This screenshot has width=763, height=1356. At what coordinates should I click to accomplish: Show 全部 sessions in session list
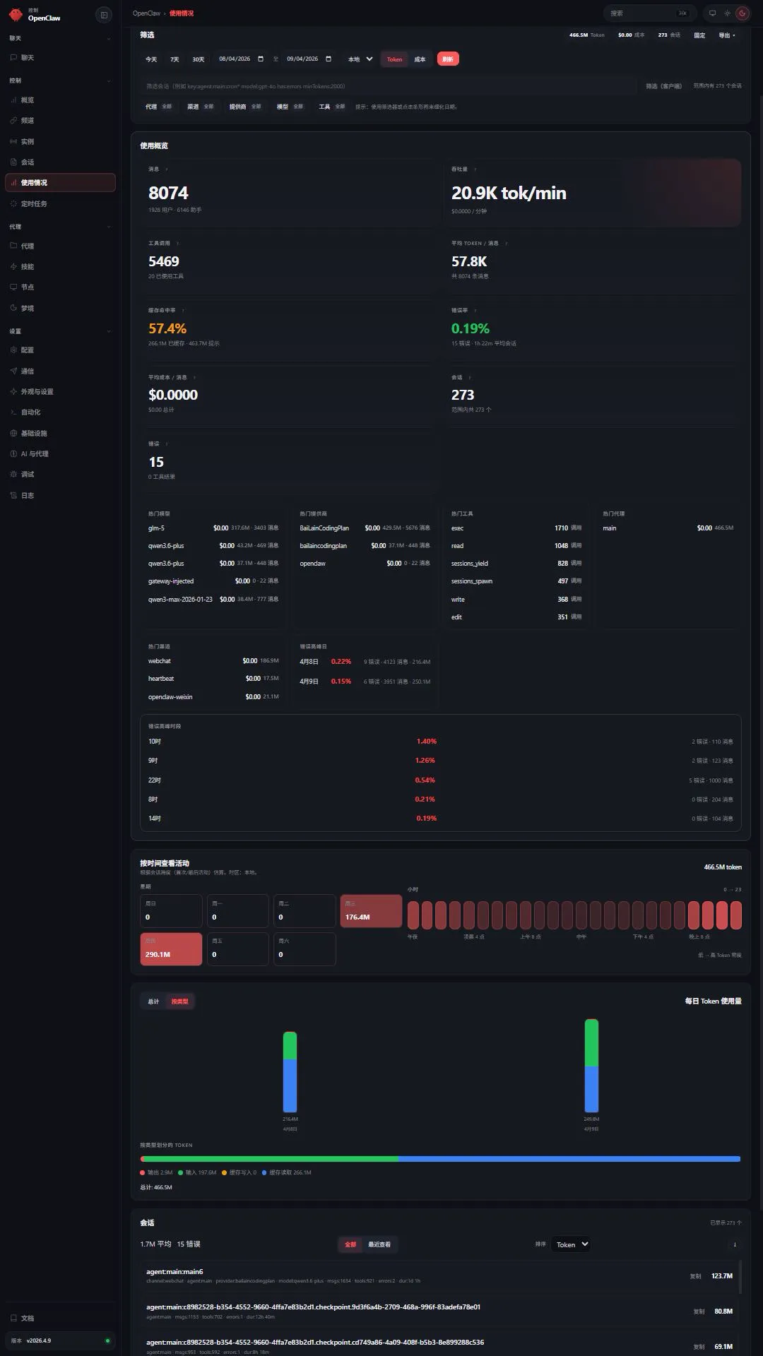click(x=350, y=1244)
